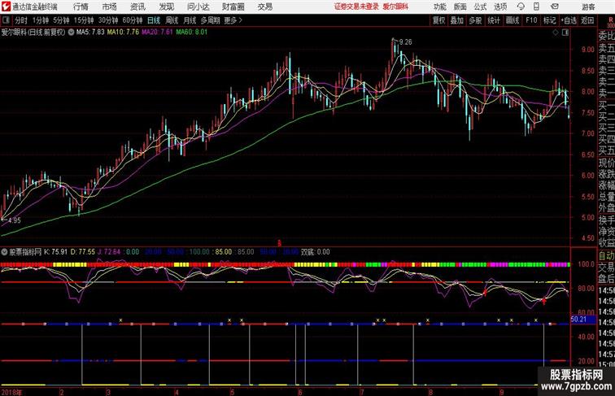Expand the 更多 > period options
Screen dimensions: 615x396
pyautogui.click(x=233, y=20)
